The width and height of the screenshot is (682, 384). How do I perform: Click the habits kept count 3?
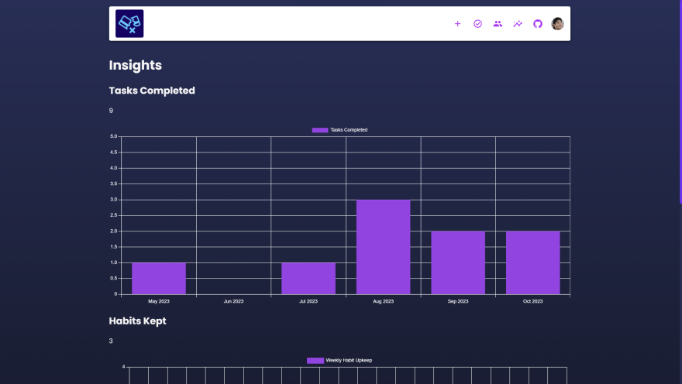111,341
